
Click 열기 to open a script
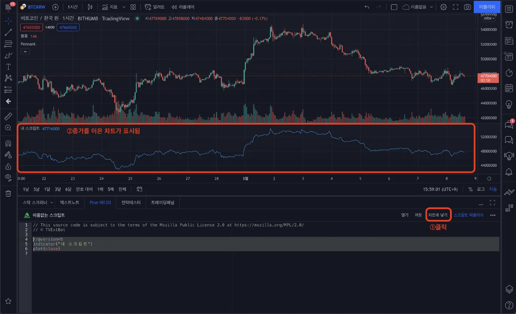tap(405, 215)
